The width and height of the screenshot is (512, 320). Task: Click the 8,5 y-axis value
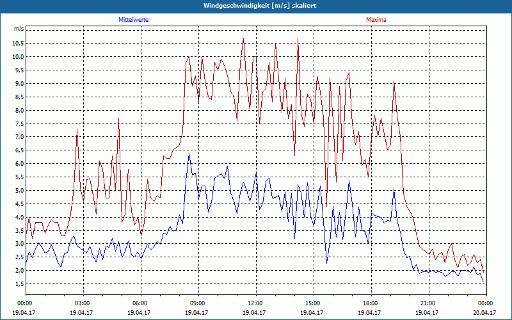click(x=19, y=97)
